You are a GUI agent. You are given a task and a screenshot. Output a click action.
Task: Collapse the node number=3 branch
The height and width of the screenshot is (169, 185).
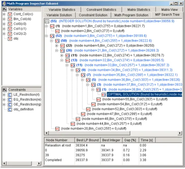tap(46, 36)
